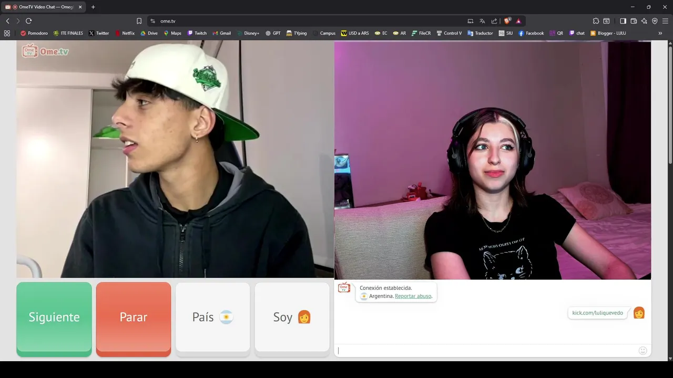The width and height of the screenshot is (673, 378).
Task: Open the Pomodoro bookmark
Action: [x=34, y=33]
